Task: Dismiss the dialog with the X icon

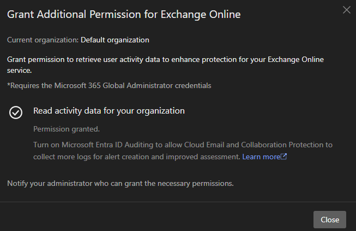Action: [346, 10]
